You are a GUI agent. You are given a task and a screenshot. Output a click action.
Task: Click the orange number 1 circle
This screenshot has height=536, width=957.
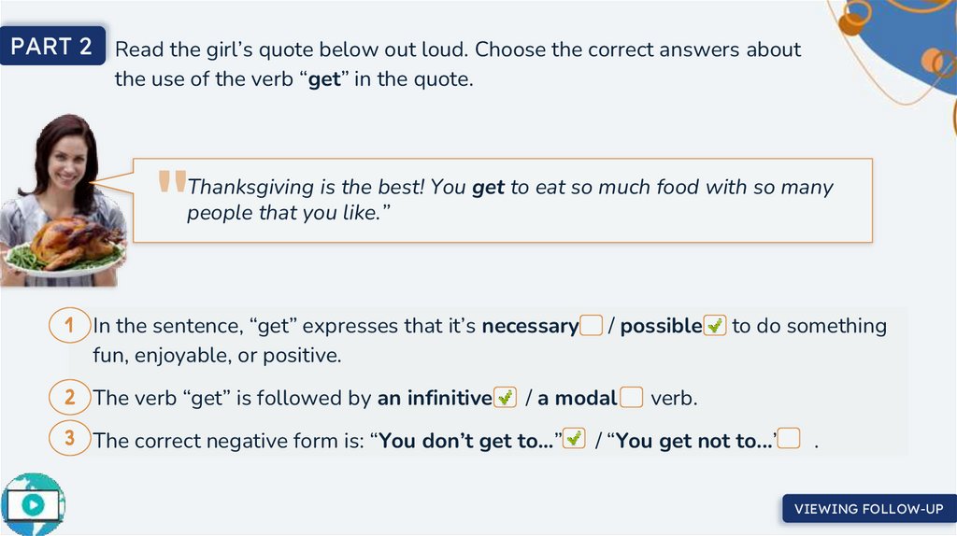pos(70,326)
